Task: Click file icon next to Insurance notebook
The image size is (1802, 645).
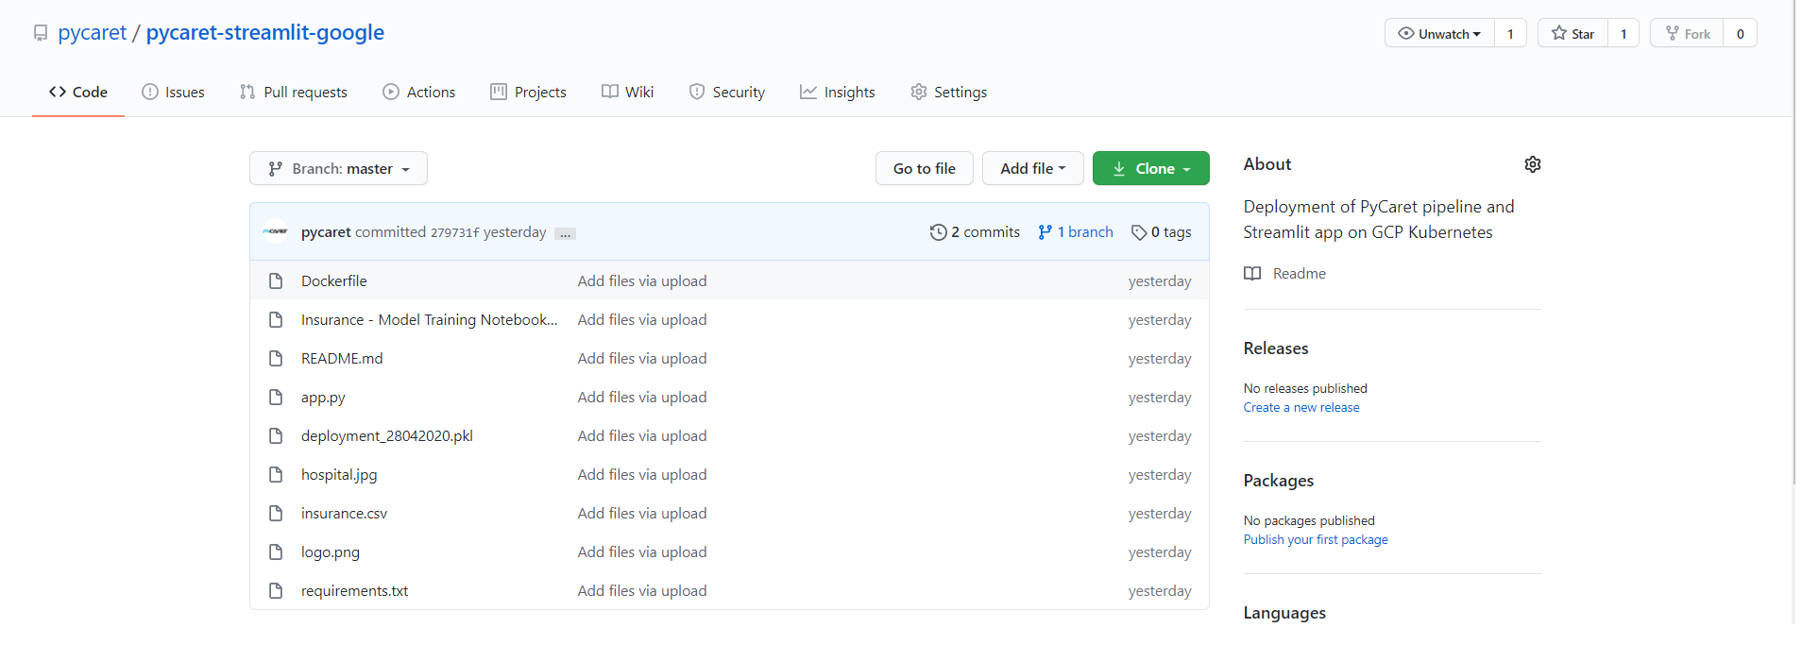Action: tap(276, 319)
